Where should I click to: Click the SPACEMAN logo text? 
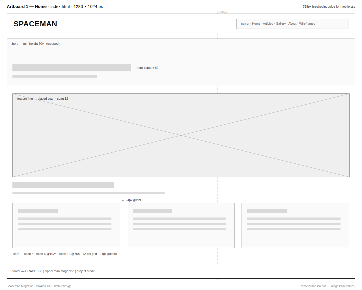point(35,24)
